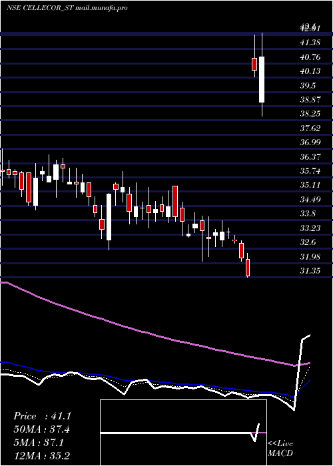
Task: Select the 34.49 price axis label
Action: pyautogui.click(x=310, y=200)
